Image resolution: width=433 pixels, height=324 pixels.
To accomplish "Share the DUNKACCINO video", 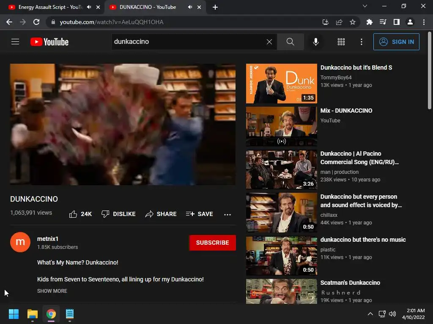I will tap(161, 214).
